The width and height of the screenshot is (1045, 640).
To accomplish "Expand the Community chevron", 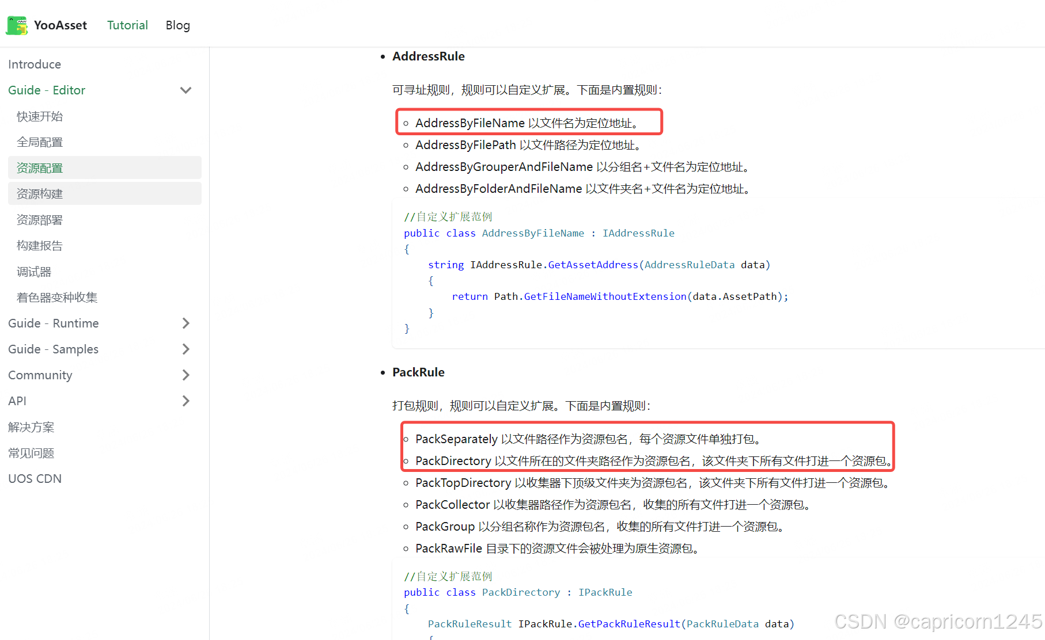I will pyautogui.click(x=185, y=375).
